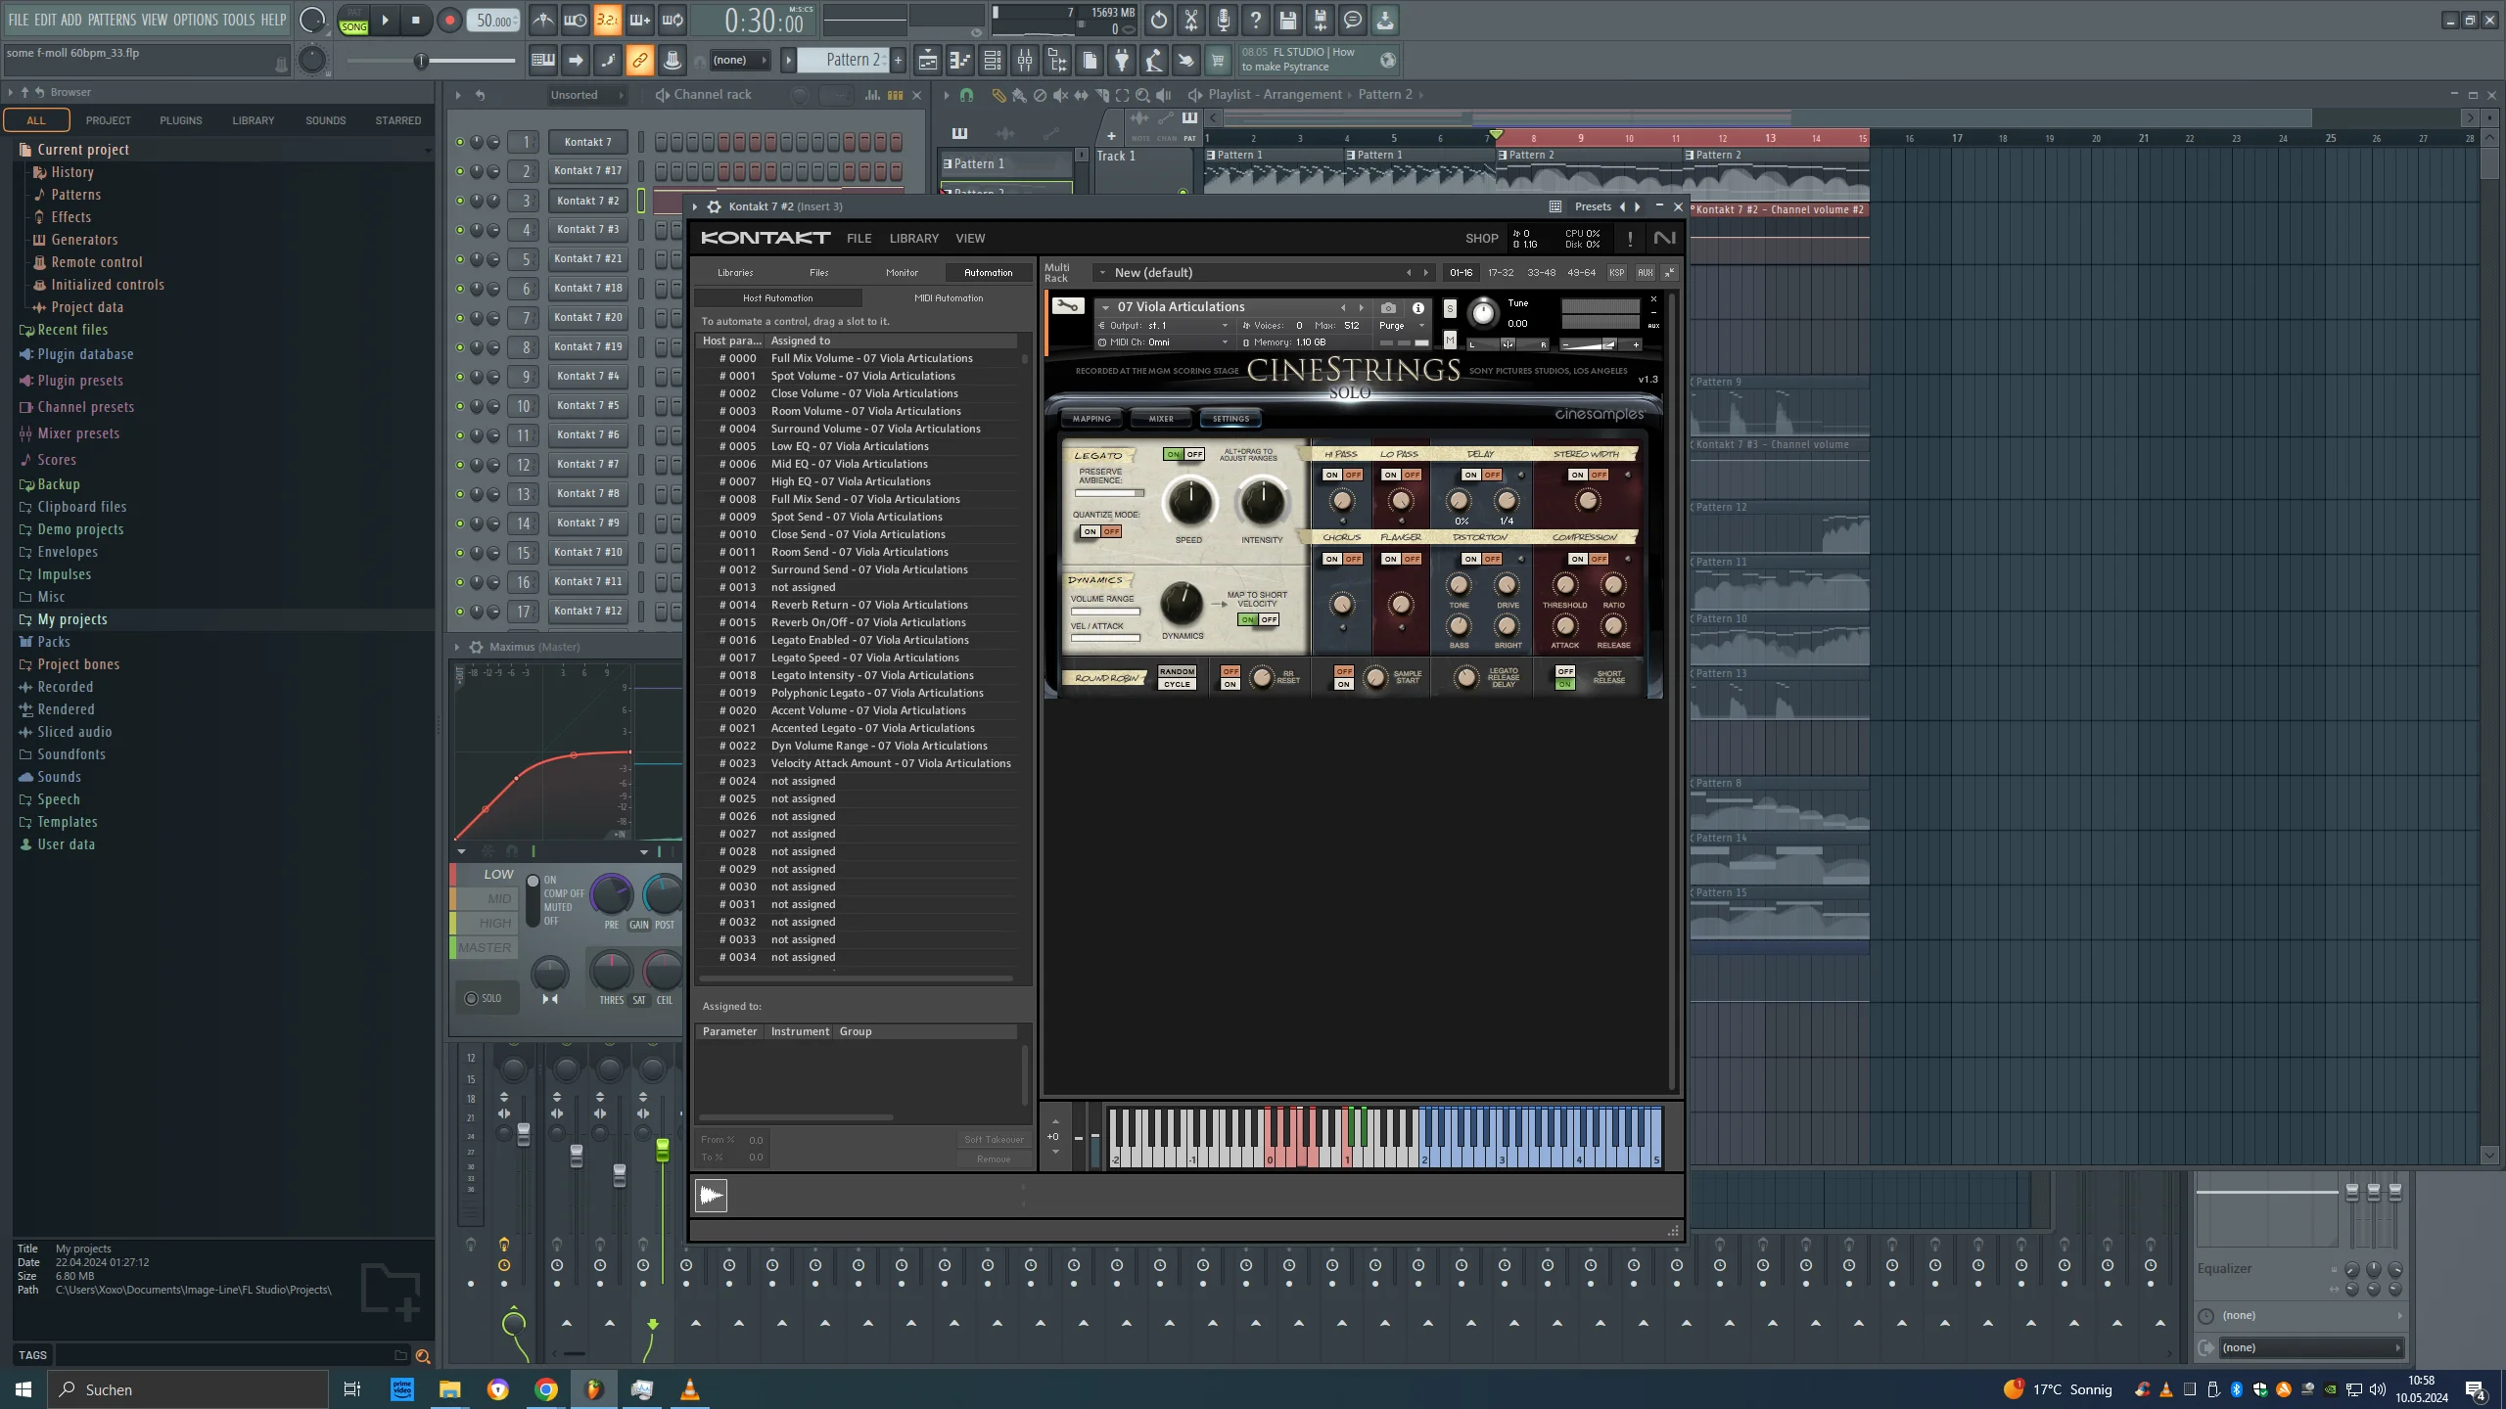This screenshot has height=1409, width=2506.
Task: Click the save project floppy icon
Action: [1288, 20]
